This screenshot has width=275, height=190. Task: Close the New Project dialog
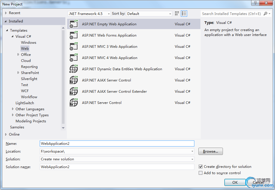point(266,3)
